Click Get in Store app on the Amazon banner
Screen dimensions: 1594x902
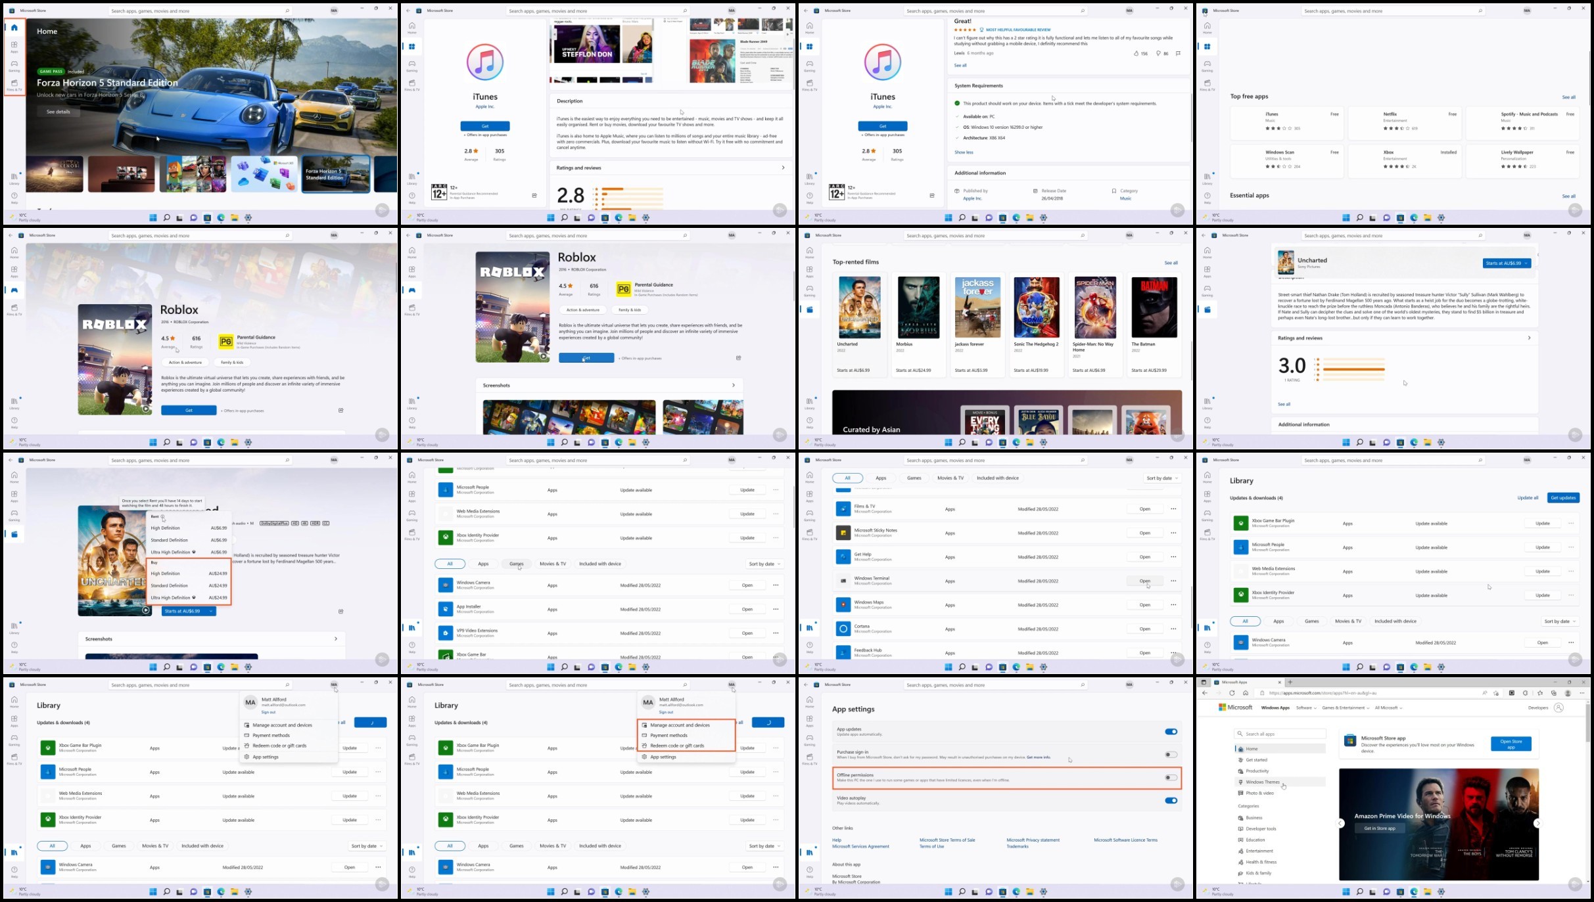tap(1380, 828)
